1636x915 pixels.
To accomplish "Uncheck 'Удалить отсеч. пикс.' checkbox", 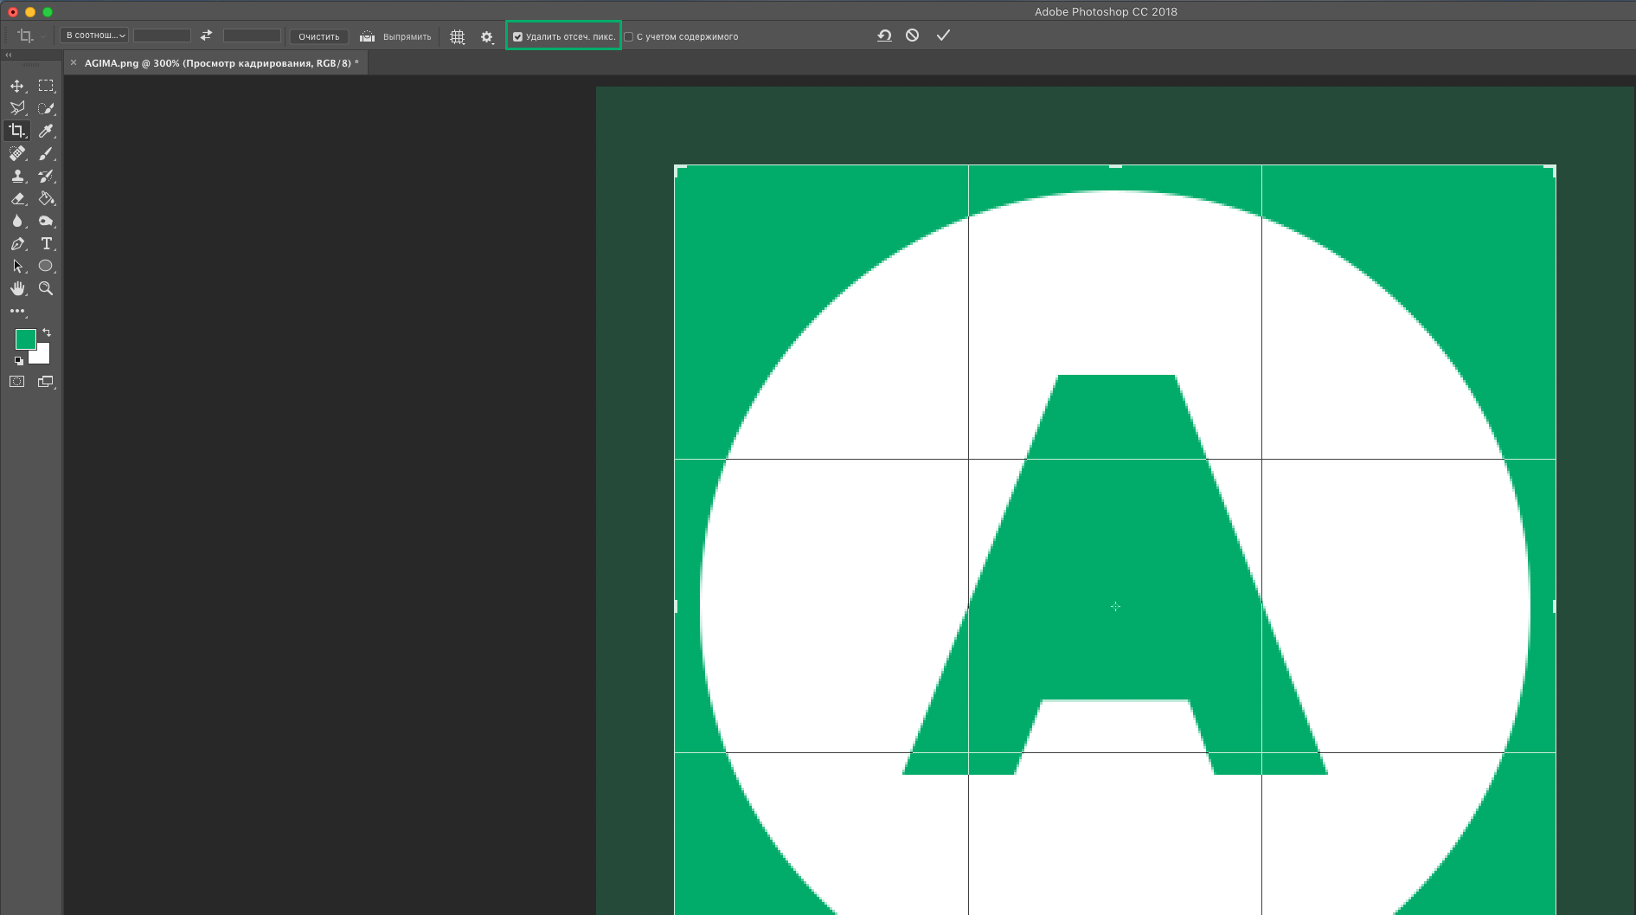I will (517, 36).
